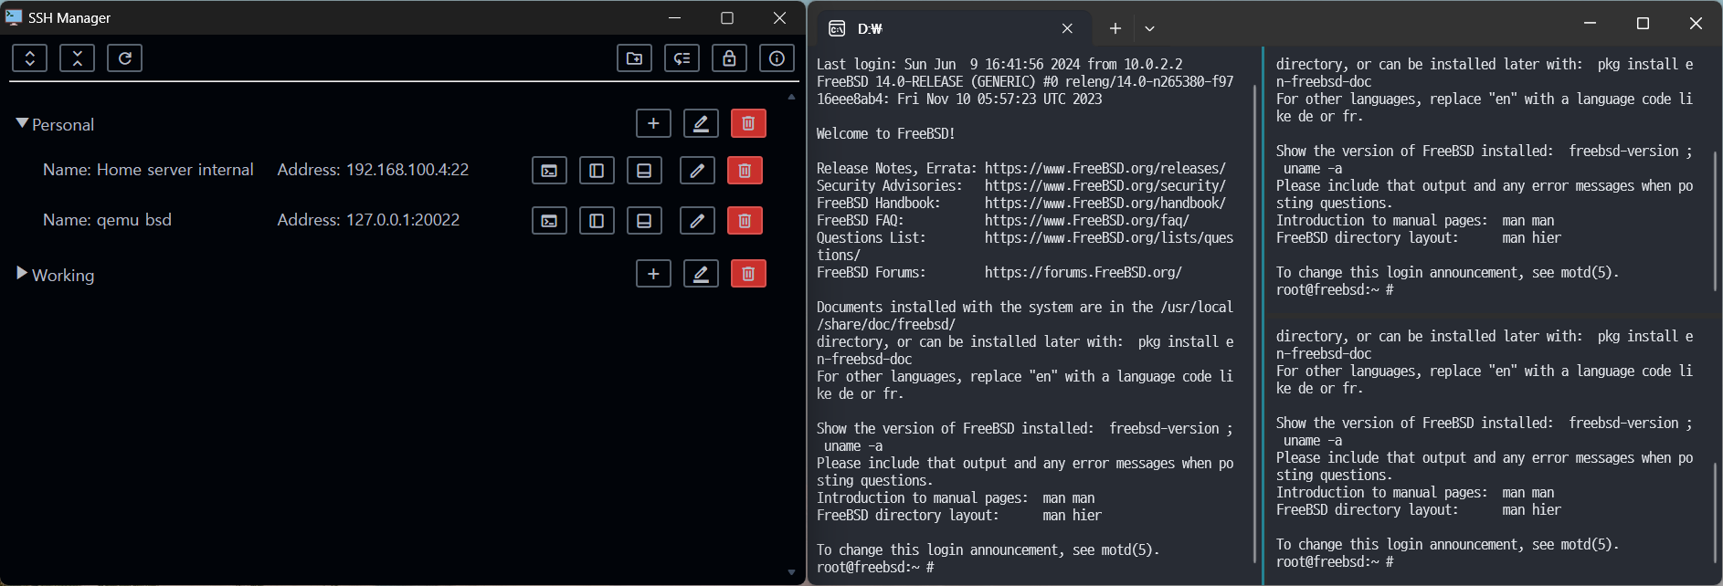Click the FreeBSD security advisories URL
The image size is (1723, 586).
[x=1105, y=185]
